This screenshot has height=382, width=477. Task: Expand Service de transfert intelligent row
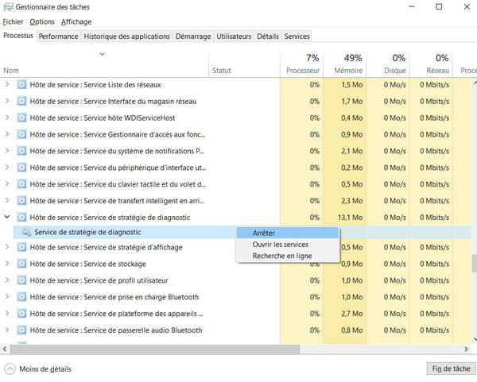(7, 201)
